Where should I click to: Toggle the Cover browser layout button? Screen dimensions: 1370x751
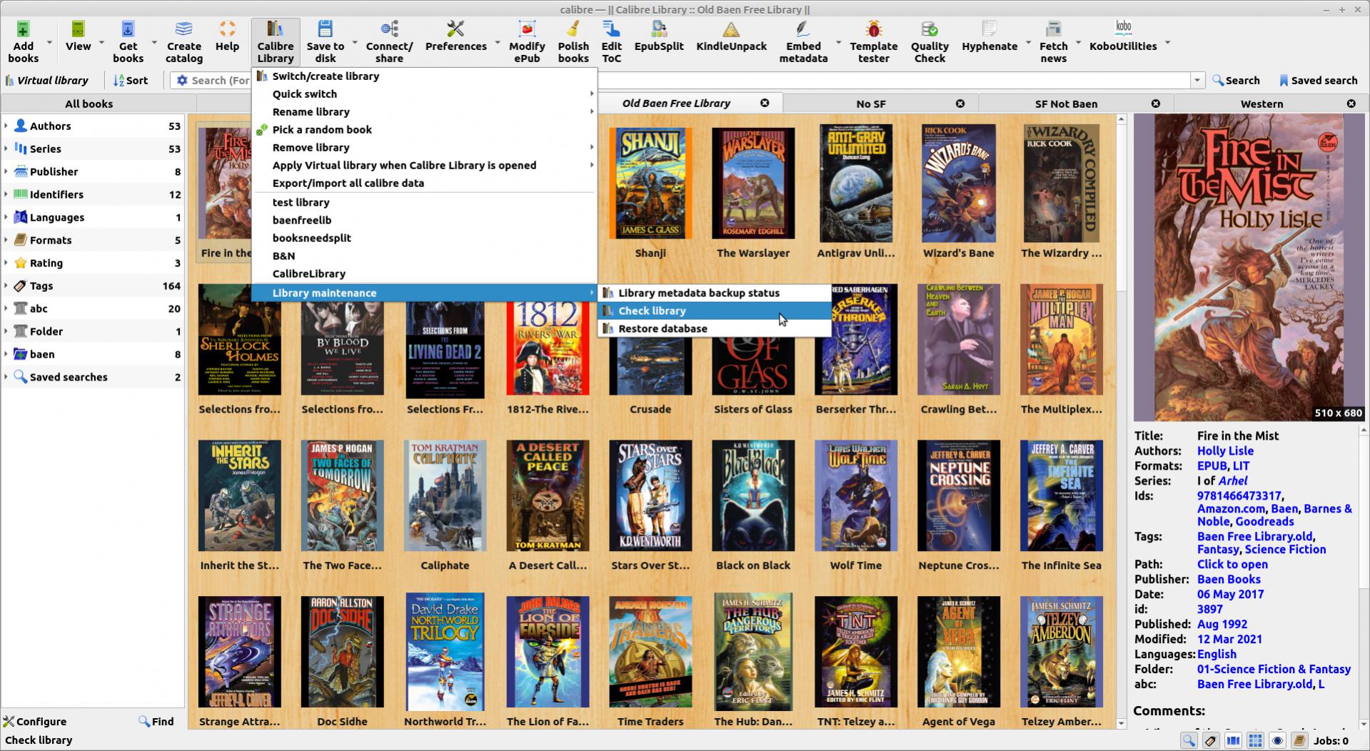pyautogui.click(x=1233, y=740)
